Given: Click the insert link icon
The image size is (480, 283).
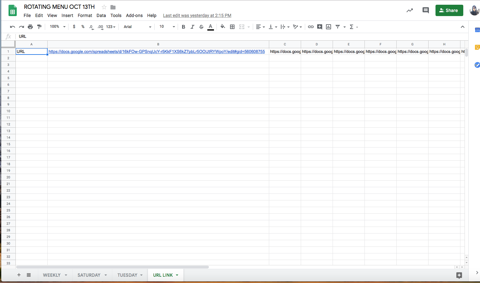Looking at the screenshot, I should point(311,27).
